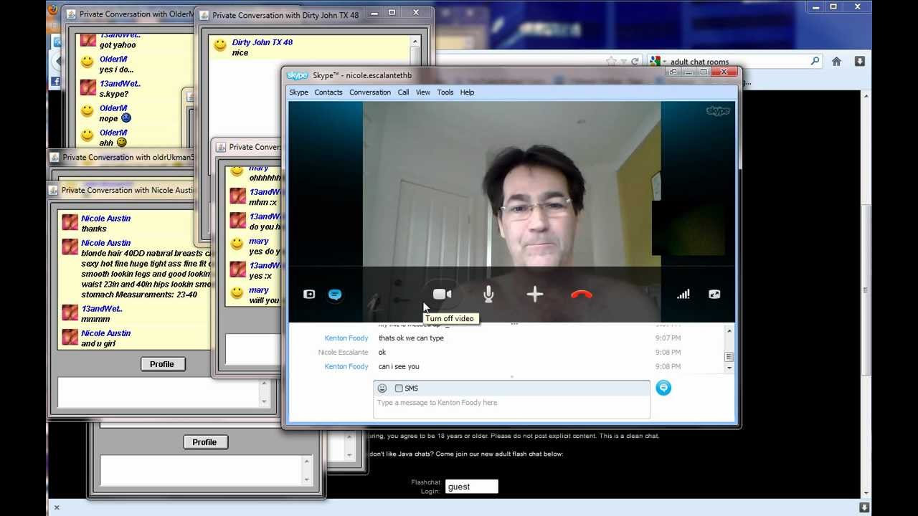Viewport: 918px width, 516px height.
Task: Click the Skype logo in the title bar
Action: [x=297, y=75]
